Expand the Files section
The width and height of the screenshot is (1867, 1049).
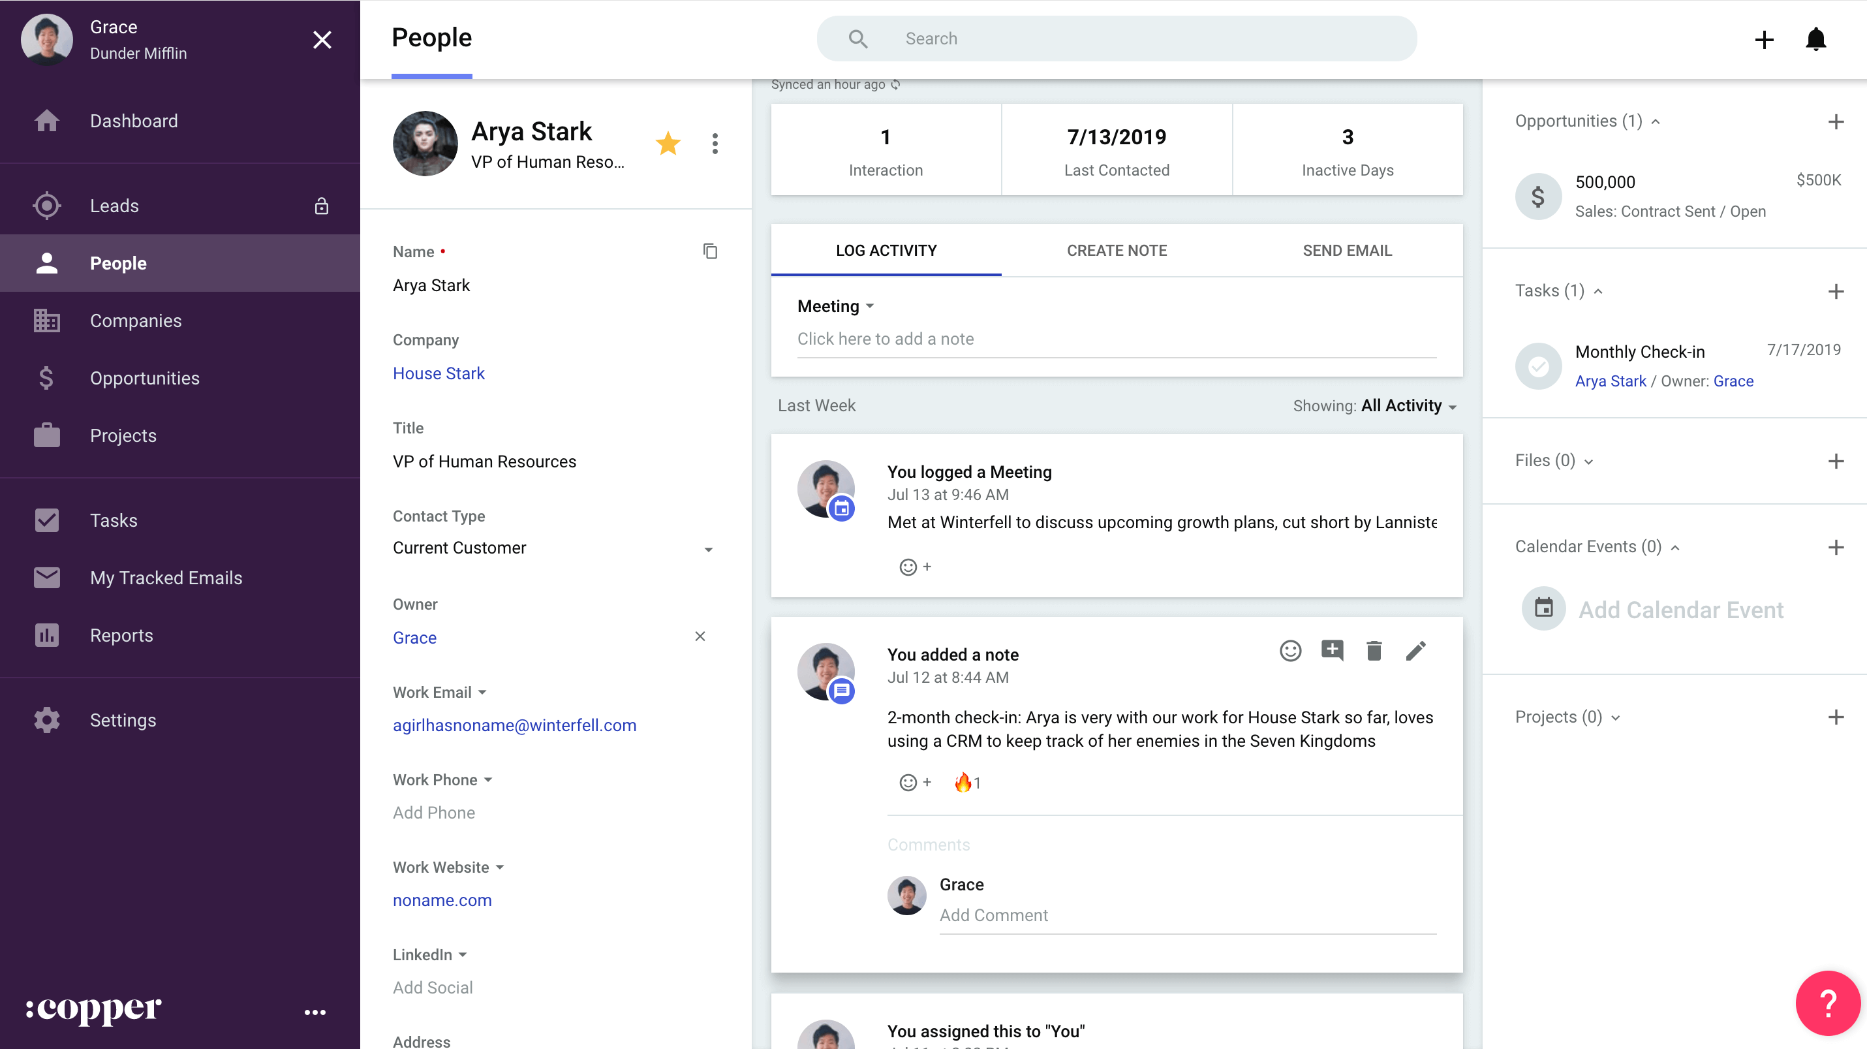point(1589,462)
